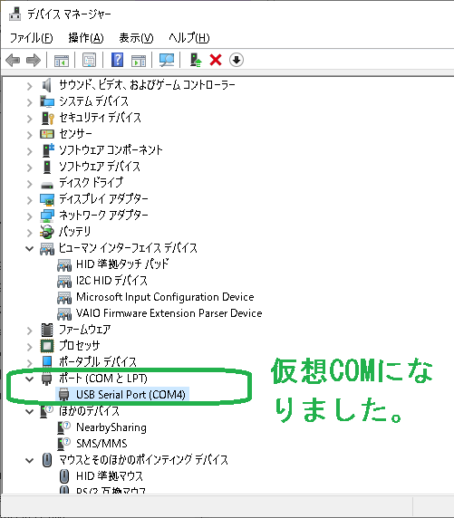Select VAIO Firmware Extension Parser Device
The image size is (454, 518).
click(x=169, y=312)
